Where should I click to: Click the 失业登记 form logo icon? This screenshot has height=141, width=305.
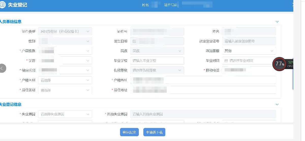tap(3, 5)
